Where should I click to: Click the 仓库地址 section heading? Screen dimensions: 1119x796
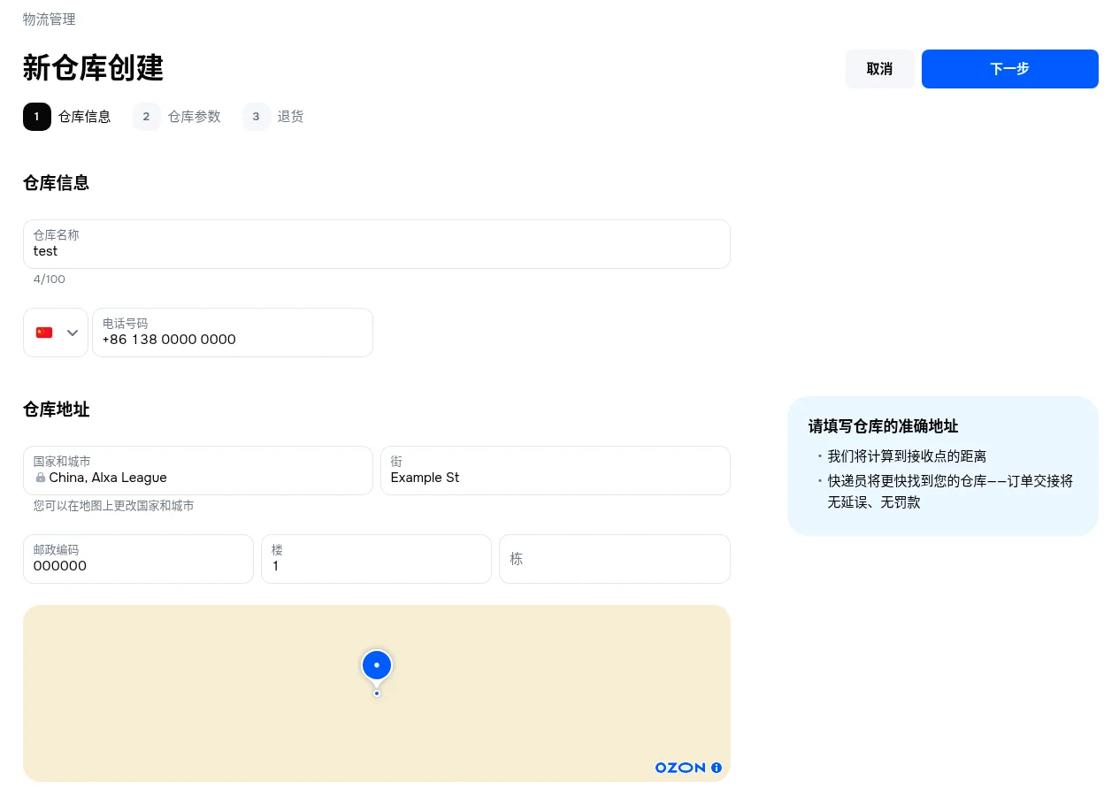tap(56, 409)
